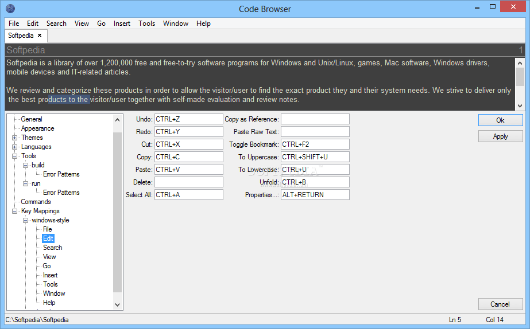Click the settings tree scrollbar thumb
This screenshot has width=530, height=329.
click(117, 212)
